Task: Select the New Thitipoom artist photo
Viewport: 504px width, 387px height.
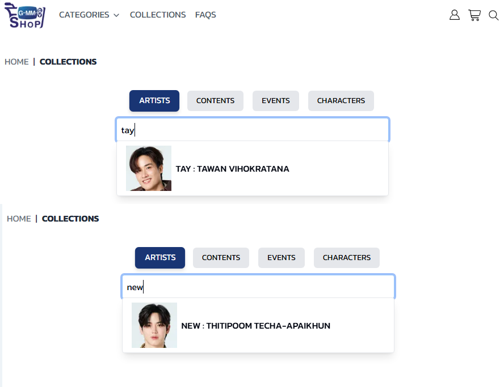Action: (154, 325)
